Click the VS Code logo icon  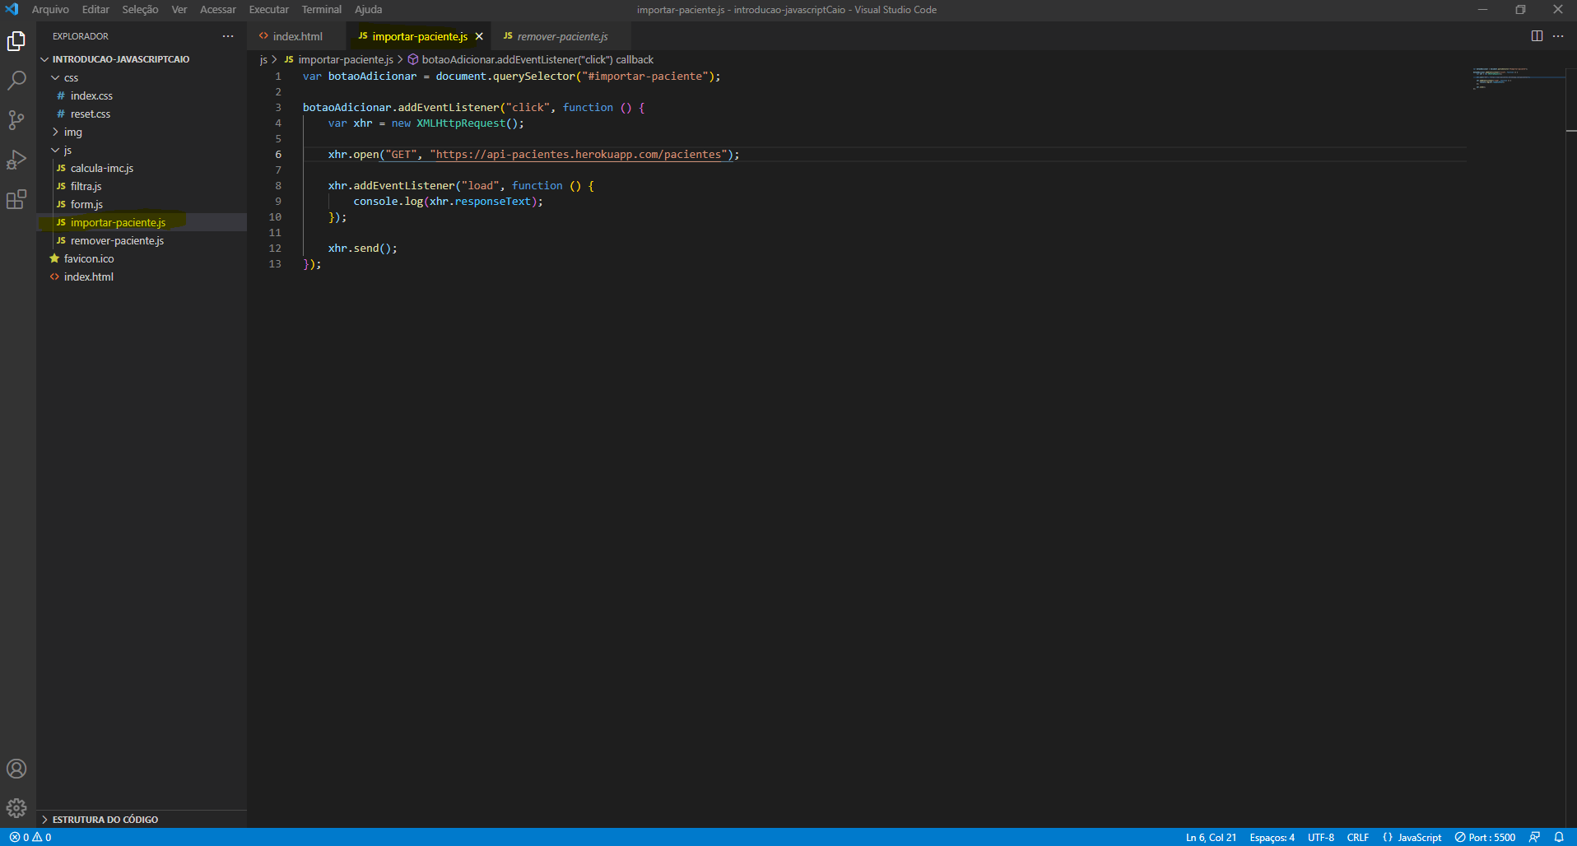pyautogui.click(x=12, y=10)
